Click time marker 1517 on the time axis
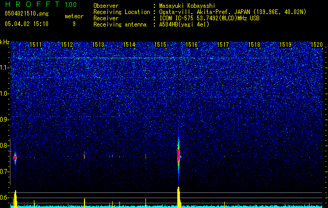The height and width of the screenshot is (208, 328). click(x=223, y=45)
